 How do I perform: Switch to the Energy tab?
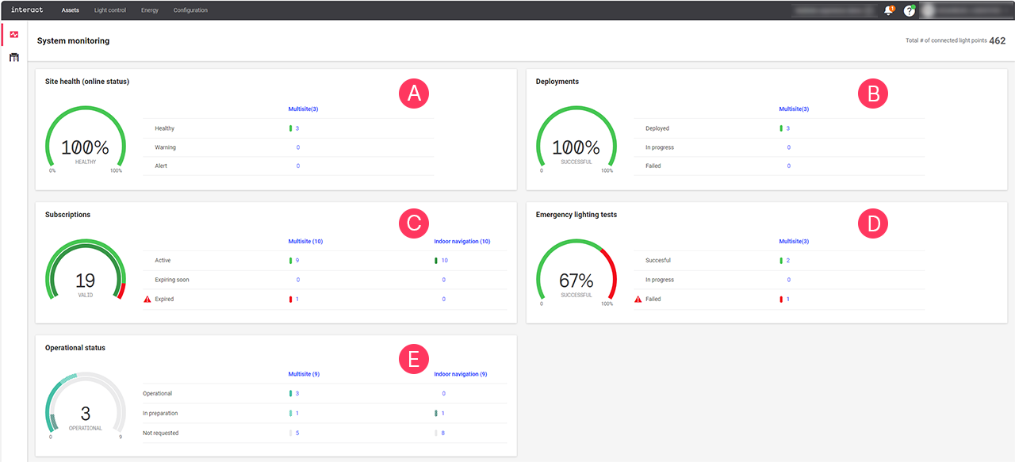coord(151,10)
